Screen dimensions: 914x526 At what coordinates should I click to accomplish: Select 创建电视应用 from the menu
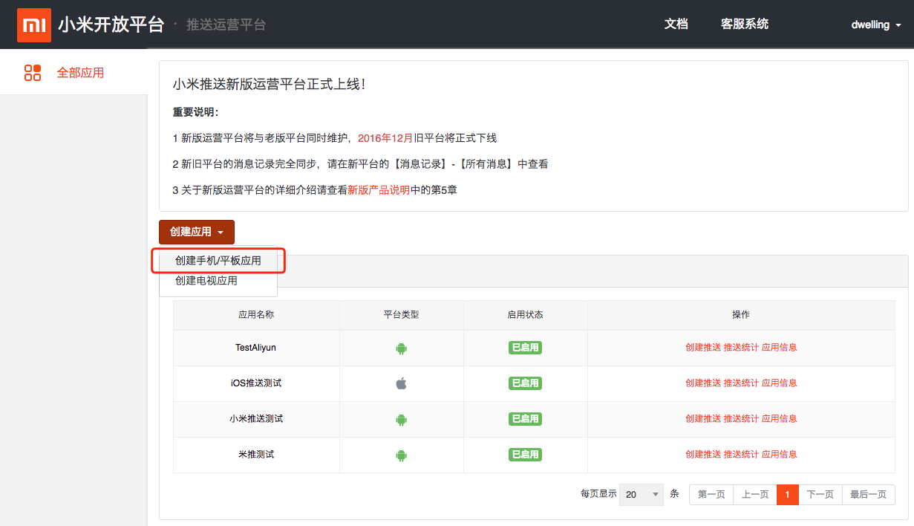pos(206,281)
